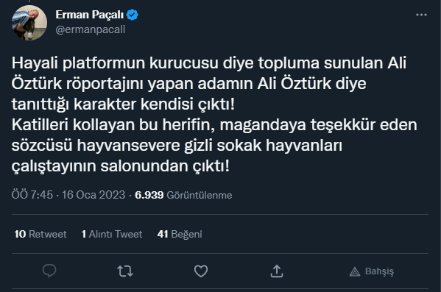This screenshot has width=441, height=292.
Task: Click the Erman Paçalı display name
Action: (89, 15)
